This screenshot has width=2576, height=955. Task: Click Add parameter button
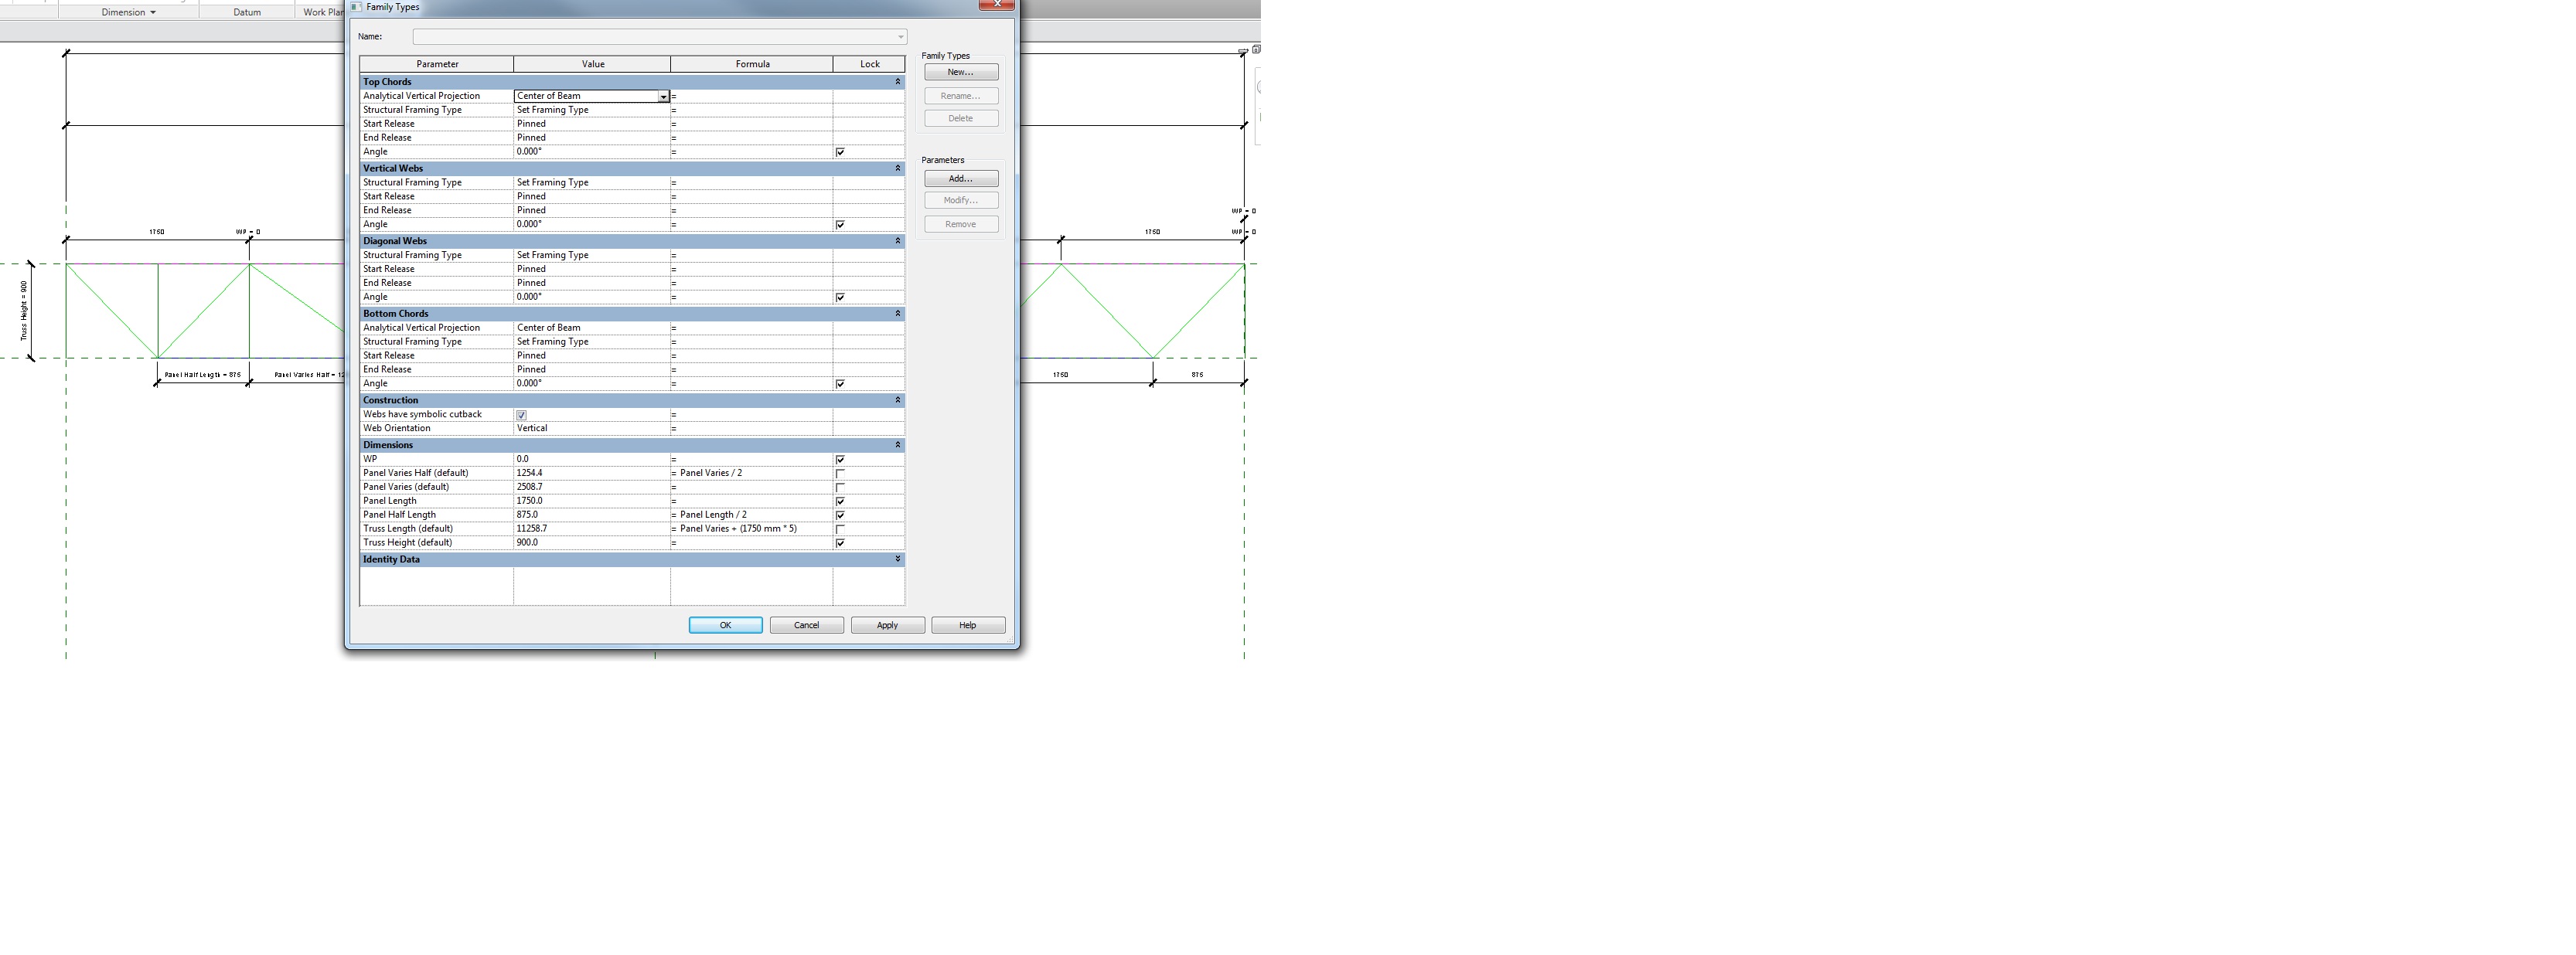point(960,178)
